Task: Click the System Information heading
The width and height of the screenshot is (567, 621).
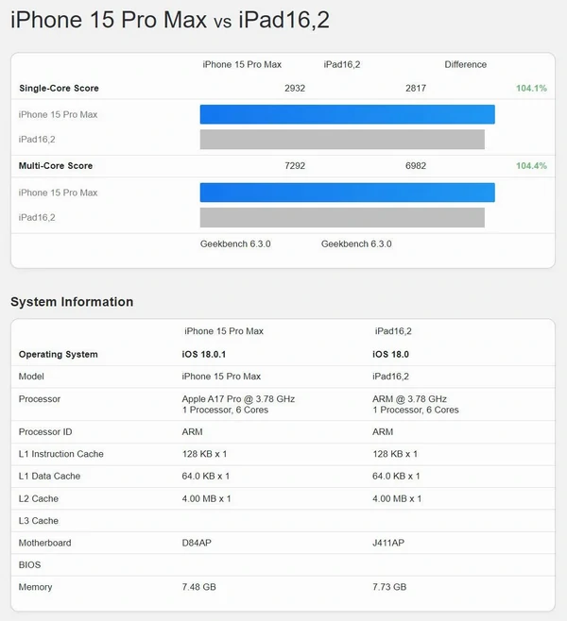Action: (x=72, y=302)
